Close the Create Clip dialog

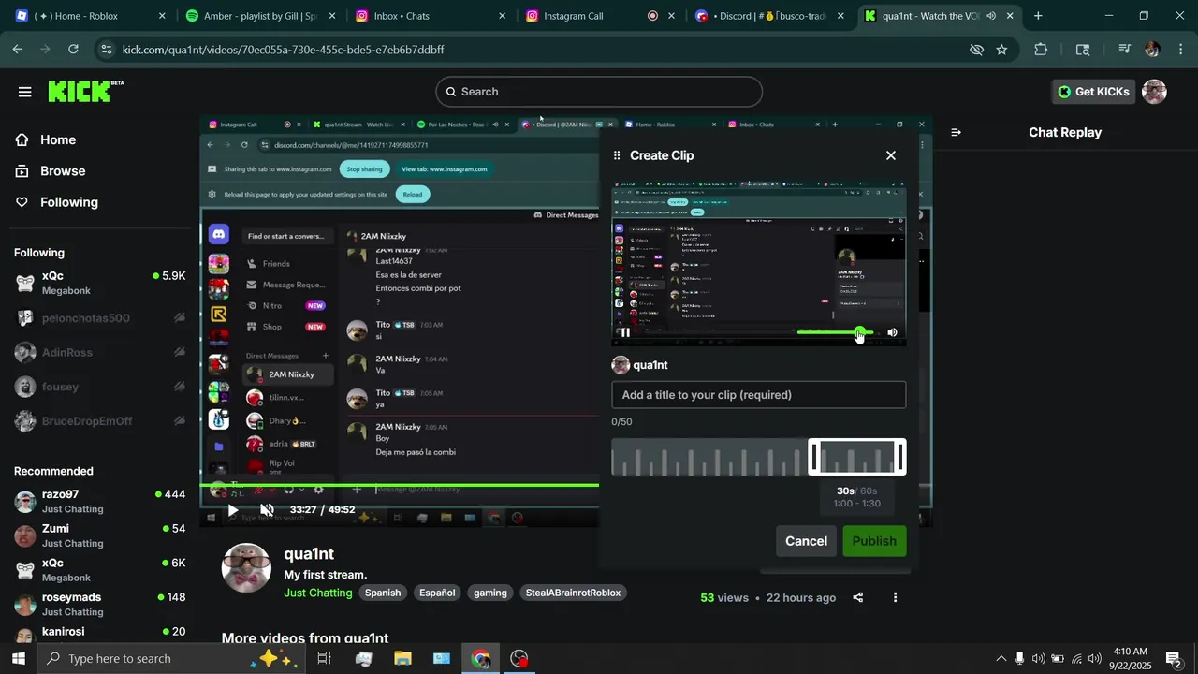point(891,155)
